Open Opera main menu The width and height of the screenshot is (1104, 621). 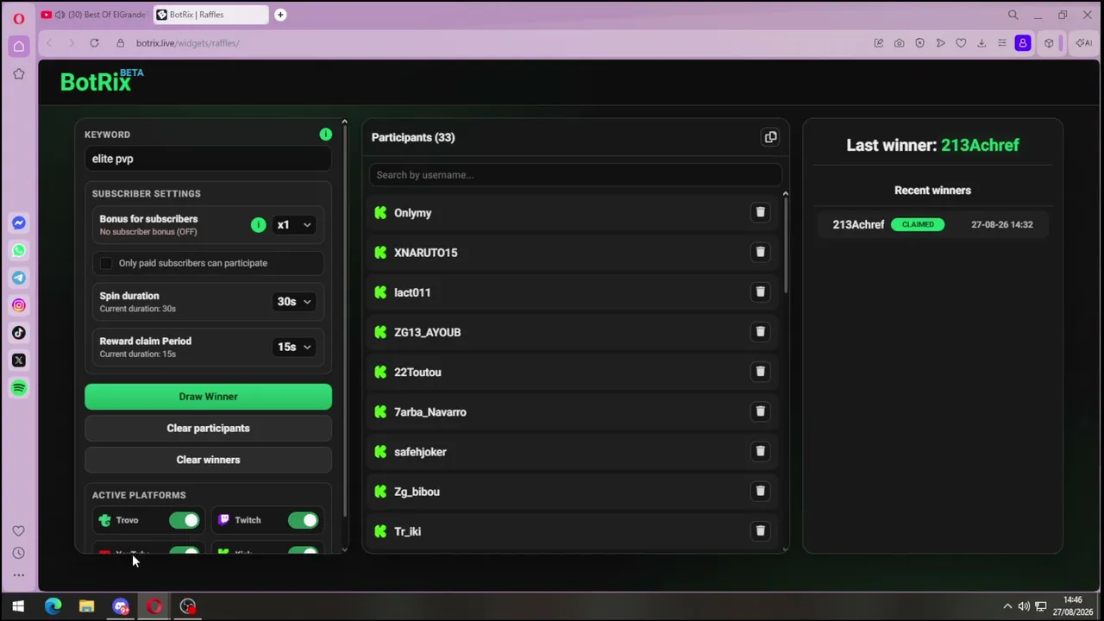pyautogui.click(x=19, y=18)
